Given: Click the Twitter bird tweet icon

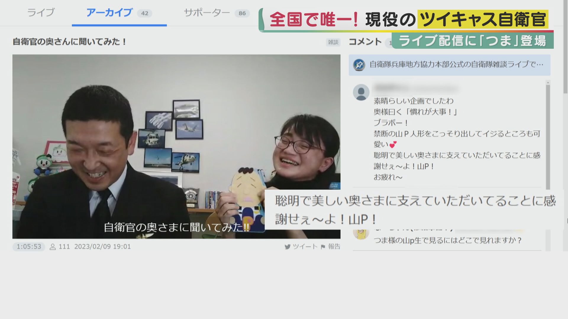Looking at the screenshot, I should tap(287, 247).
